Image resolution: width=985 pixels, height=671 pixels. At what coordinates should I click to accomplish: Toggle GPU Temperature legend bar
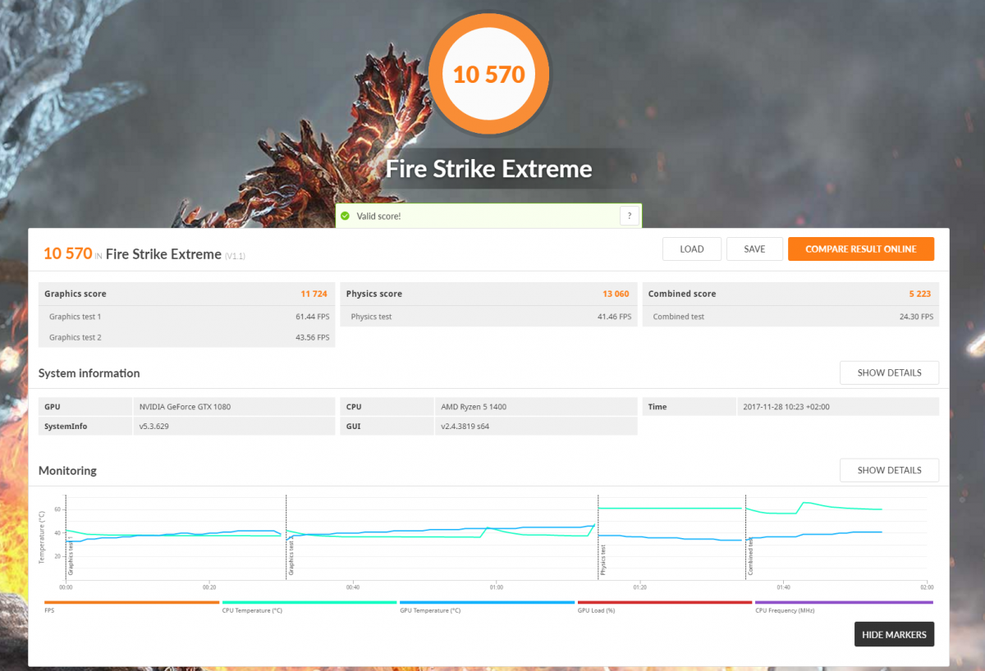click(x=487, y=602)
